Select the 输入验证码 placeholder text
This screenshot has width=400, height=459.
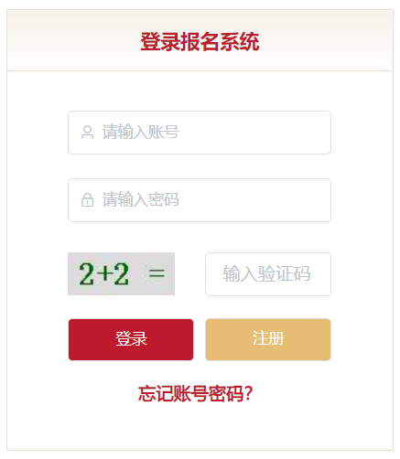(266, 273)
